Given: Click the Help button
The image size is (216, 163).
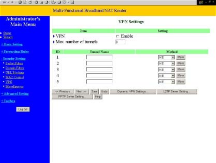Looking at the screenshot, I should point(98,97).
